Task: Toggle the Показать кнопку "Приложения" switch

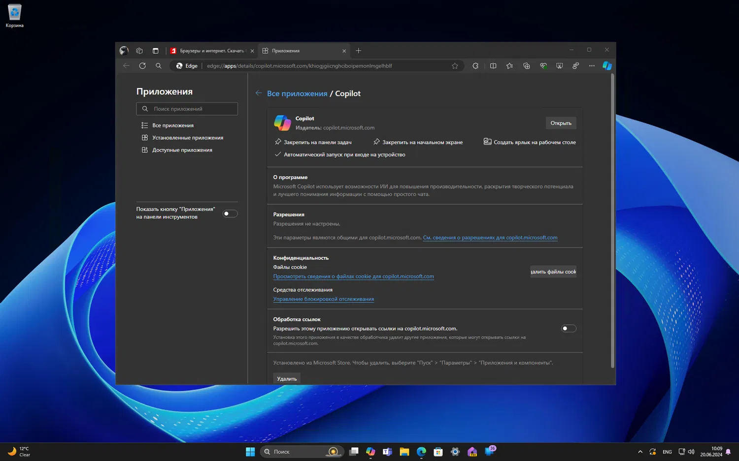Action: [x=230, y=214]
